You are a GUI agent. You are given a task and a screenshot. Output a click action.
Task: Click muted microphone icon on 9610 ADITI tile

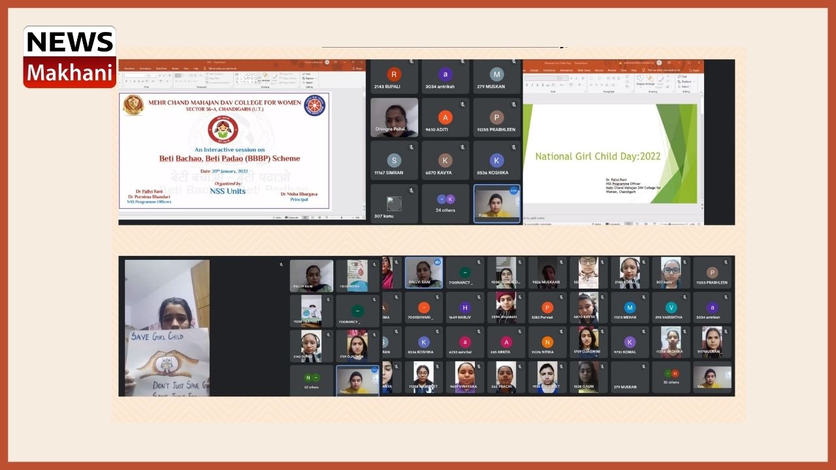click(x=462, y=104)
